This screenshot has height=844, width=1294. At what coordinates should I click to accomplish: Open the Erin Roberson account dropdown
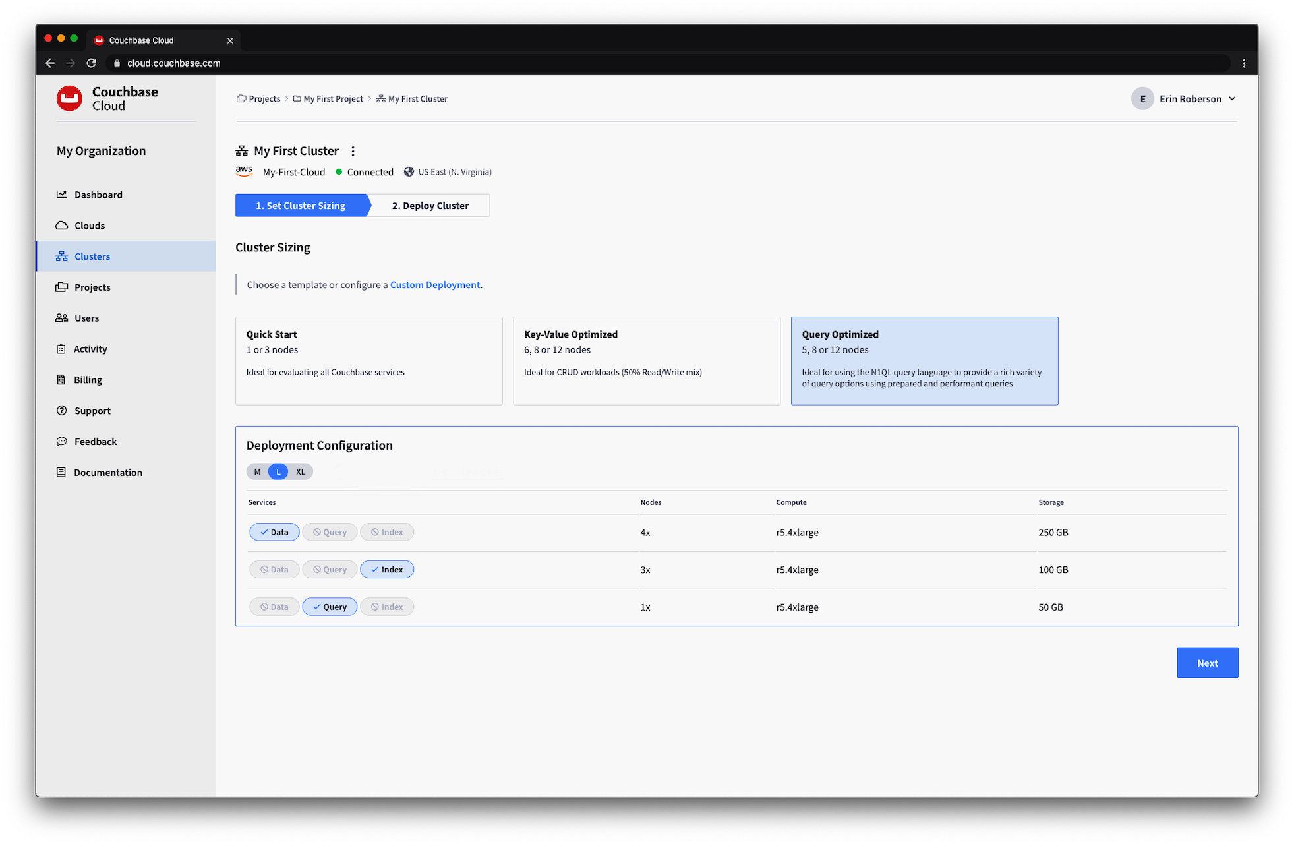point(1232,99)
